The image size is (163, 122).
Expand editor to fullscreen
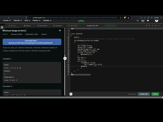pos(159,25)
